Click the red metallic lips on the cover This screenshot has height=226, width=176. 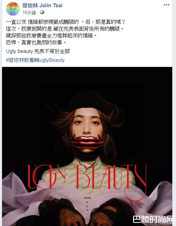pyautogui.click(x=87, y=141)
